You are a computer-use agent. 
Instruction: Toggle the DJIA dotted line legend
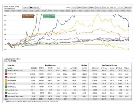[x=26, y=7]
